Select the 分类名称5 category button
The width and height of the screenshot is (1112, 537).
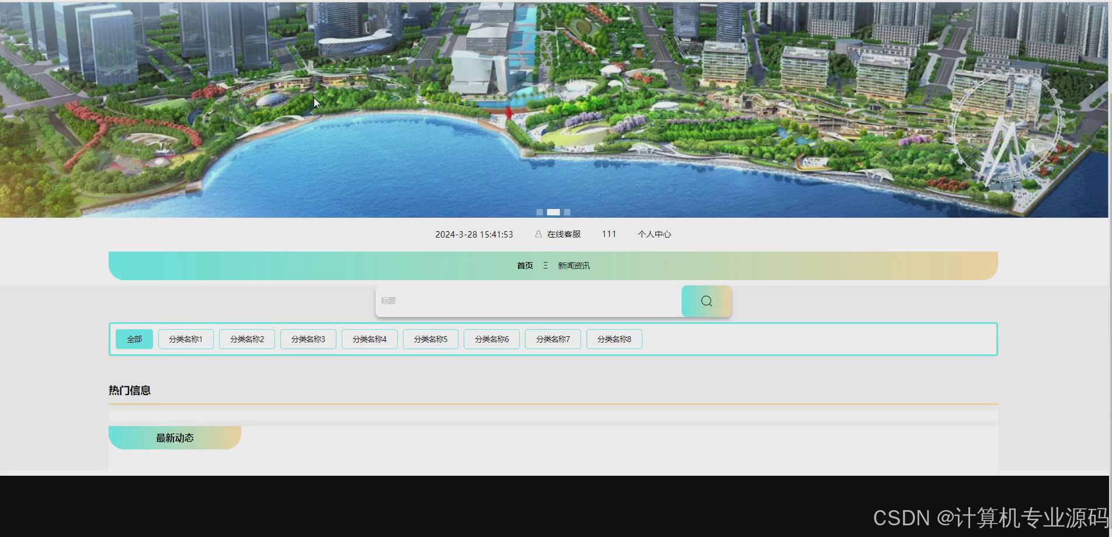[430, 339]
